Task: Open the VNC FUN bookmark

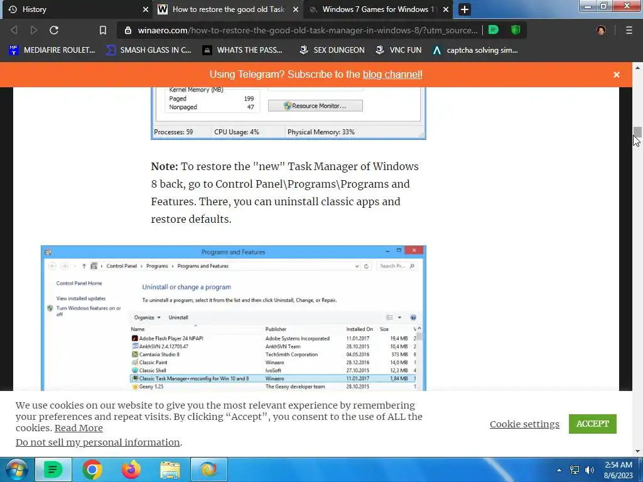Action: click(399, 50)
